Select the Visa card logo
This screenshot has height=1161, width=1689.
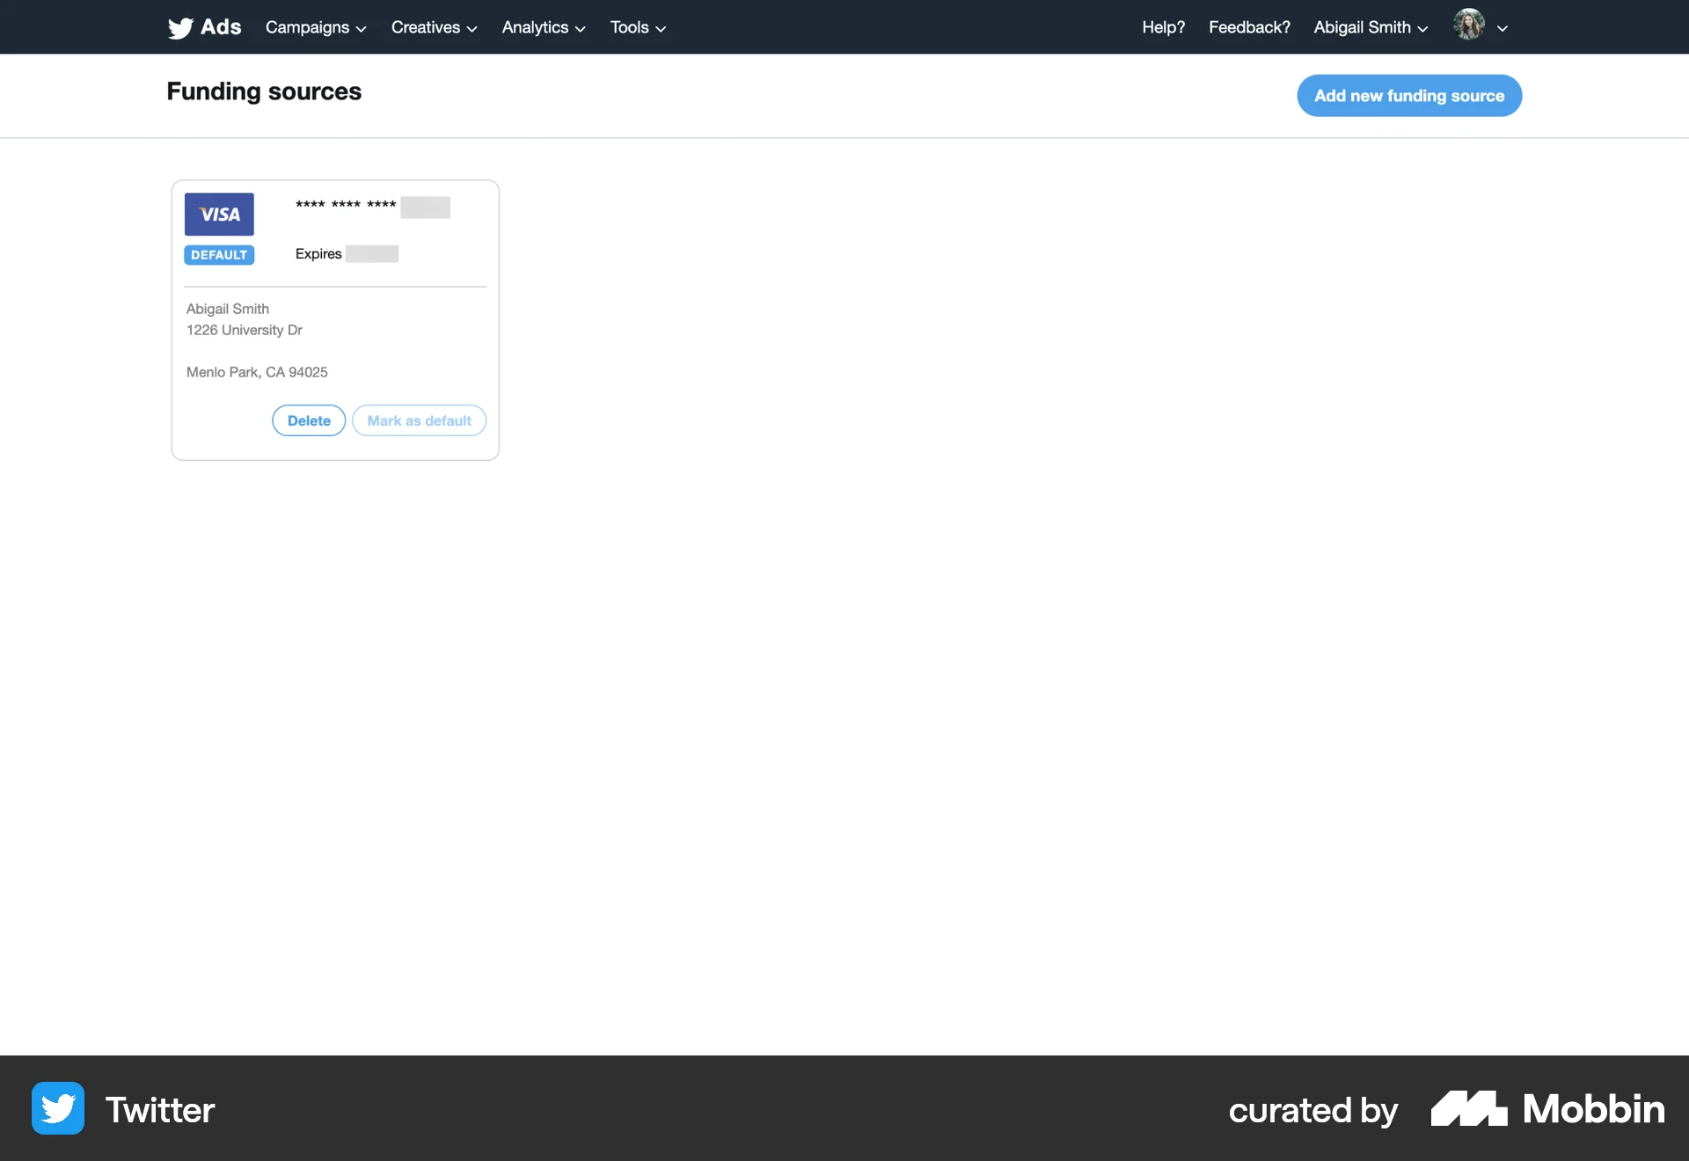tap(219, 214)
